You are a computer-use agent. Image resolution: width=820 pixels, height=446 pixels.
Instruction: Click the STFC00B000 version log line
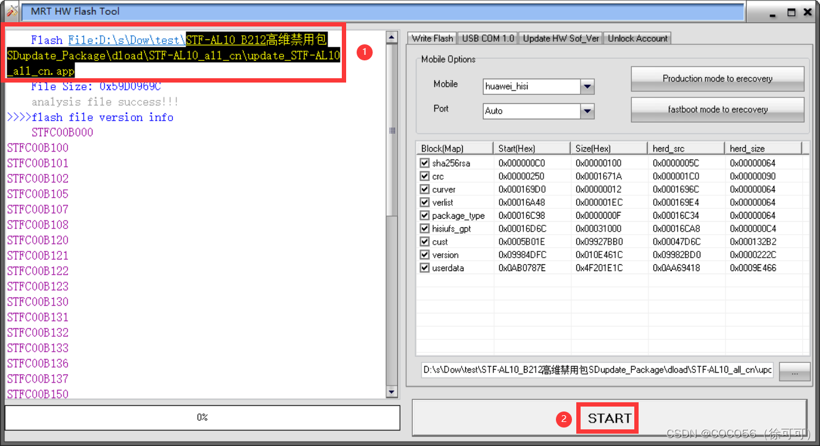[62, 132]
